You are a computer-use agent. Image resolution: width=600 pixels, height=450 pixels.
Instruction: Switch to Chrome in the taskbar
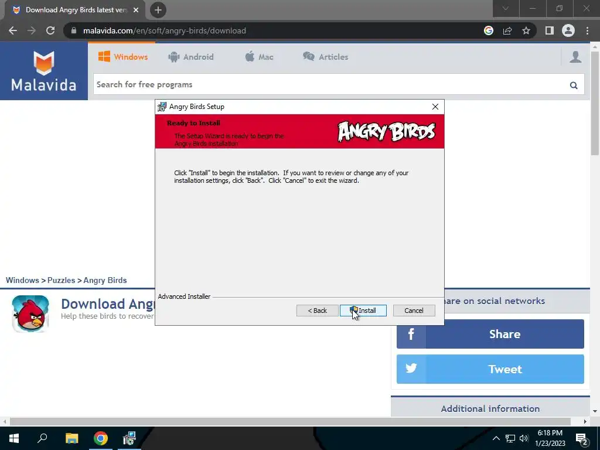click(x=101, y=438)
